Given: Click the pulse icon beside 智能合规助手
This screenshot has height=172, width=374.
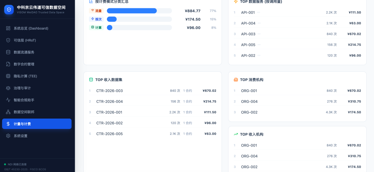Looking at the screenshot, I should click(8, 100).
